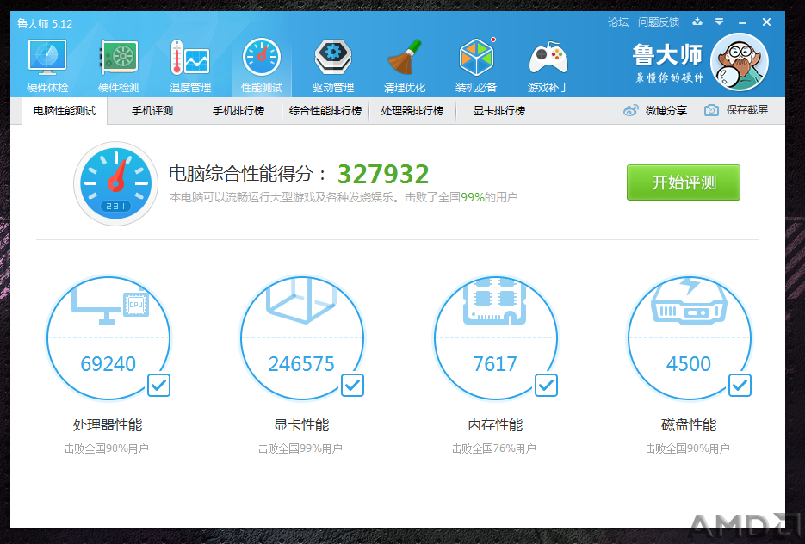
Task: Click the 内存性能 label
Action: (495, 425)
